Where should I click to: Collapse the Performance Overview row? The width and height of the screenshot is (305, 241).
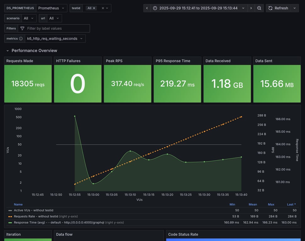click(x=8, y=51)
